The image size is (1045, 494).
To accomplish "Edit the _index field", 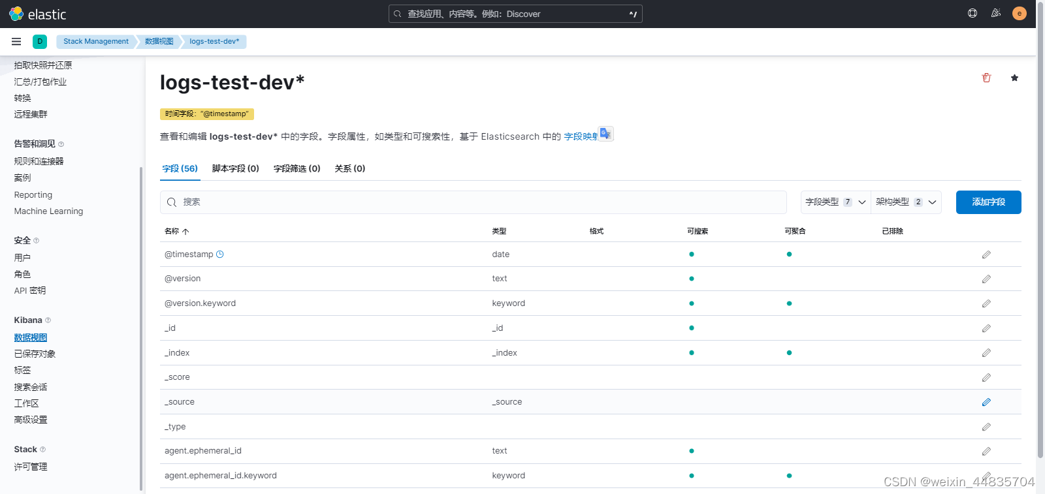I will tap(986, 353).
